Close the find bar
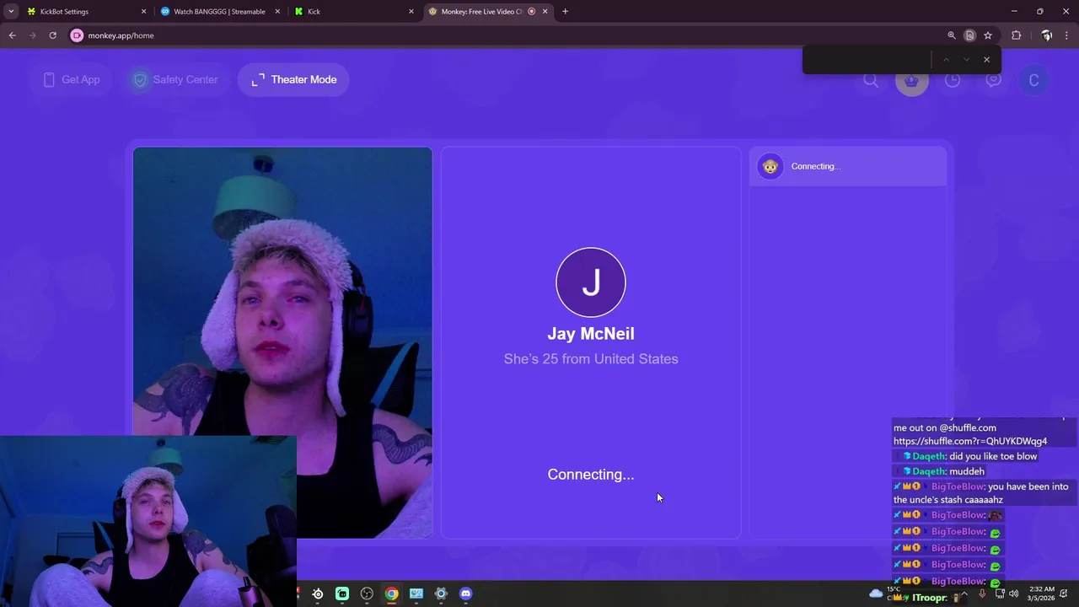Screen dimensions: 1079x607 [986, 60]
